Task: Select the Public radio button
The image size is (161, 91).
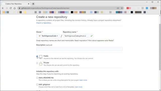Action: (x=37, y=56)
